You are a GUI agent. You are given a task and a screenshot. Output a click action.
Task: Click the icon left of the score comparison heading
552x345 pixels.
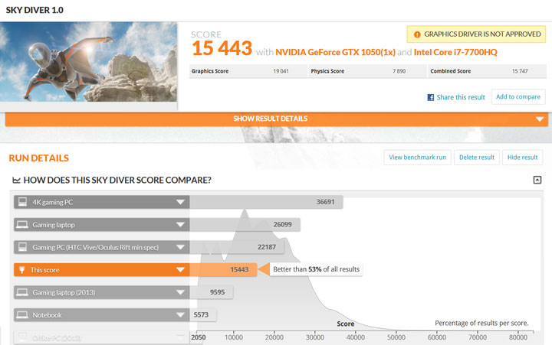click(x=17, y=181)
